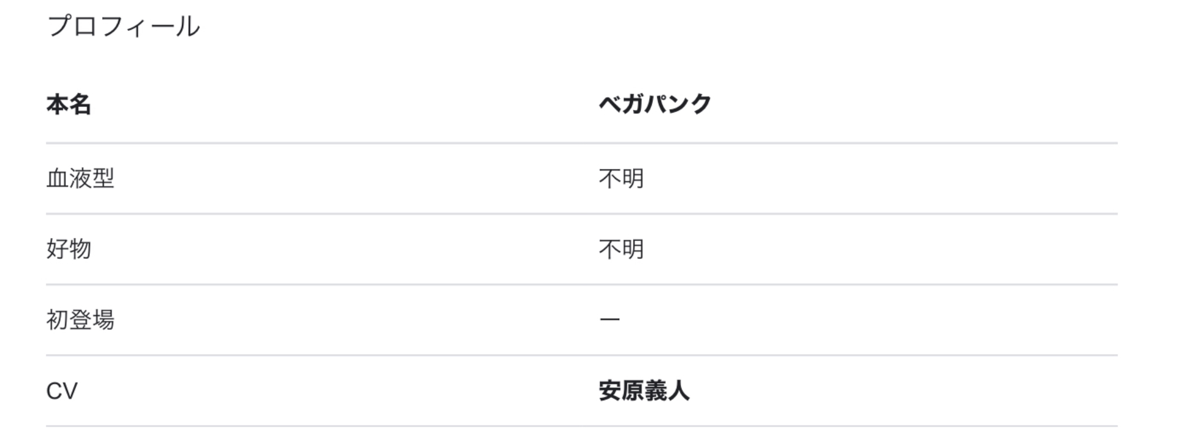Click the 型 character in 血液型
The image size is (1192, 440).
103,178
